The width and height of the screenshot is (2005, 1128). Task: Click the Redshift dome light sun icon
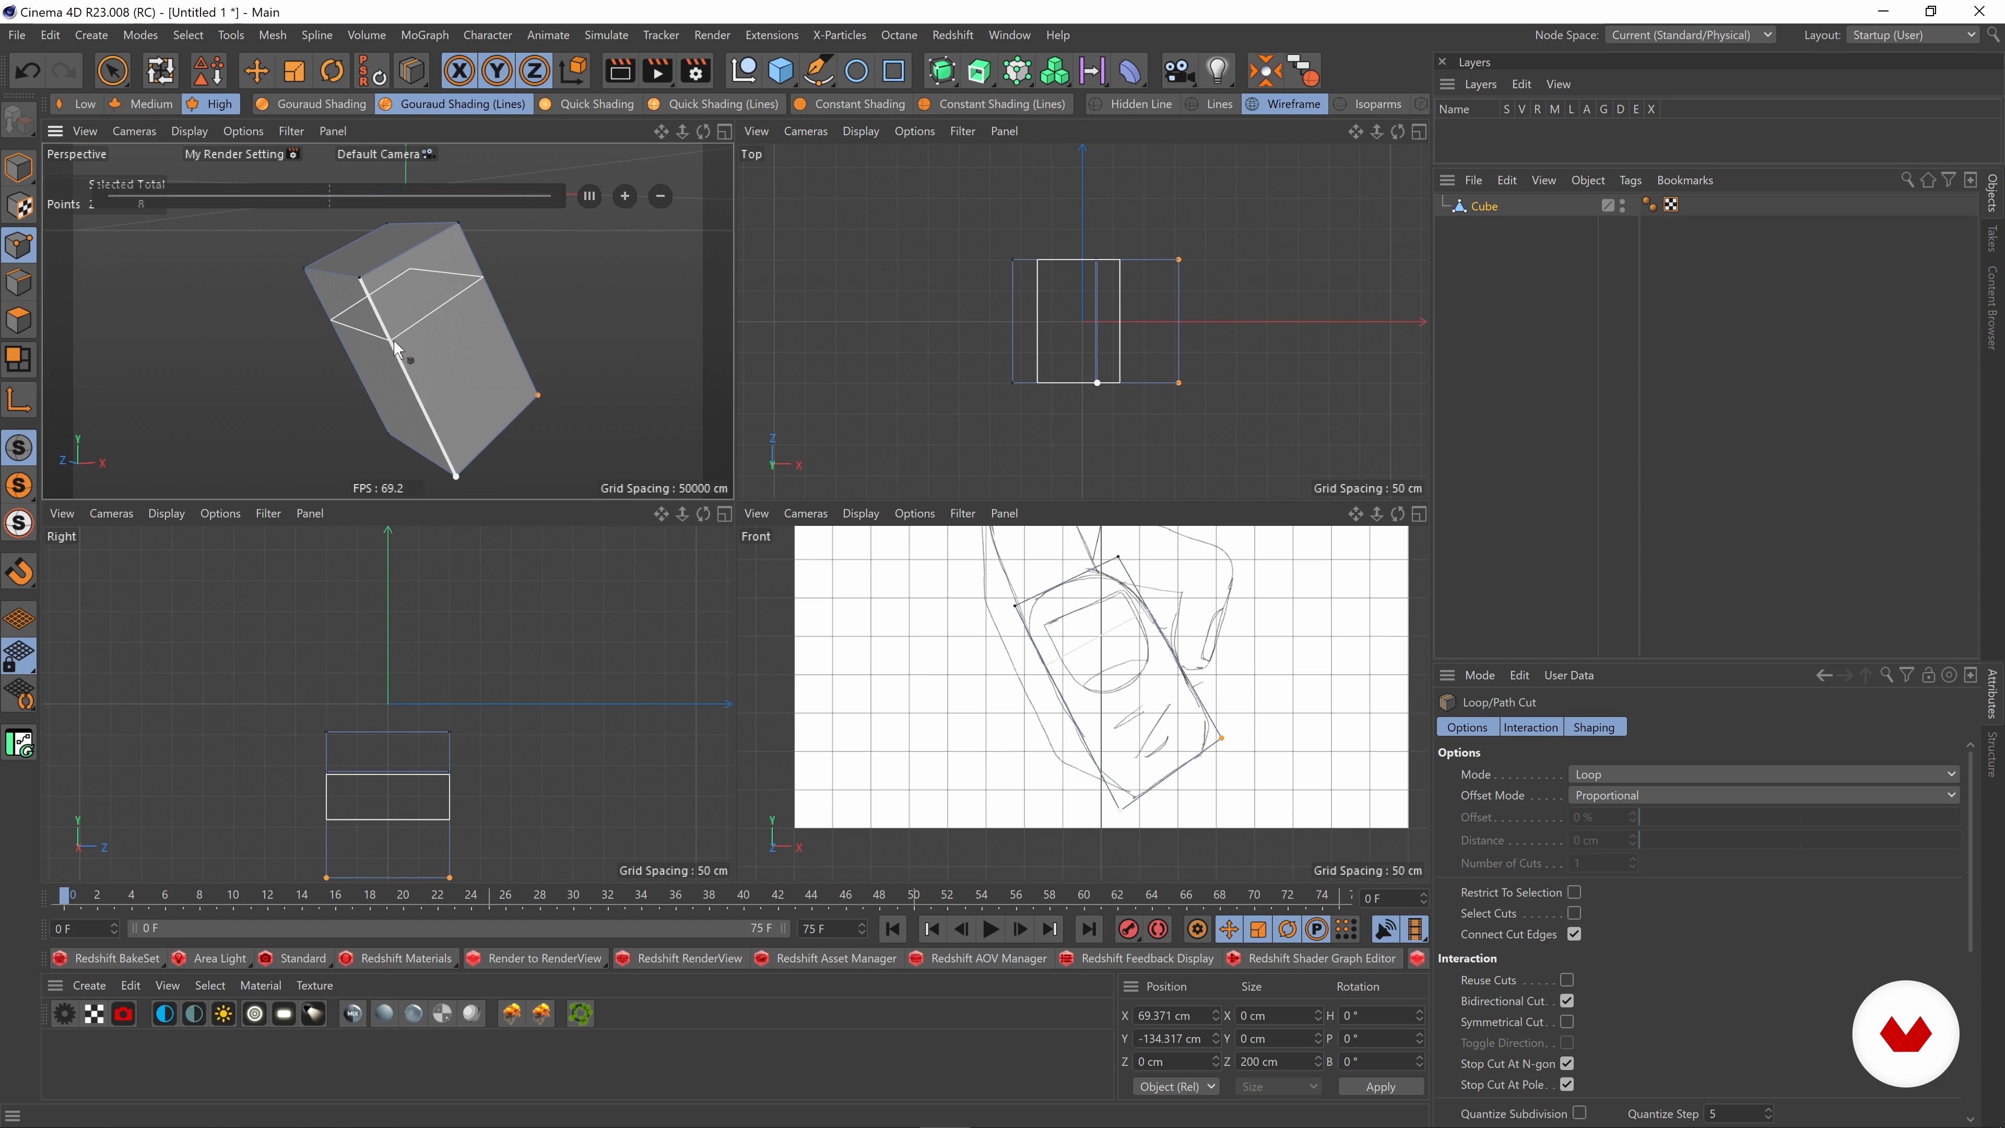point(224,1014)
